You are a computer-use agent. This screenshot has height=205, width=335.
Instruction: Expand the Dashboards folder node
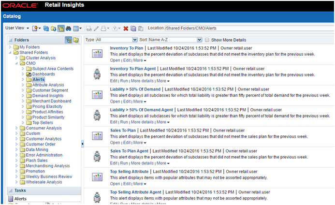click(23, 74)
